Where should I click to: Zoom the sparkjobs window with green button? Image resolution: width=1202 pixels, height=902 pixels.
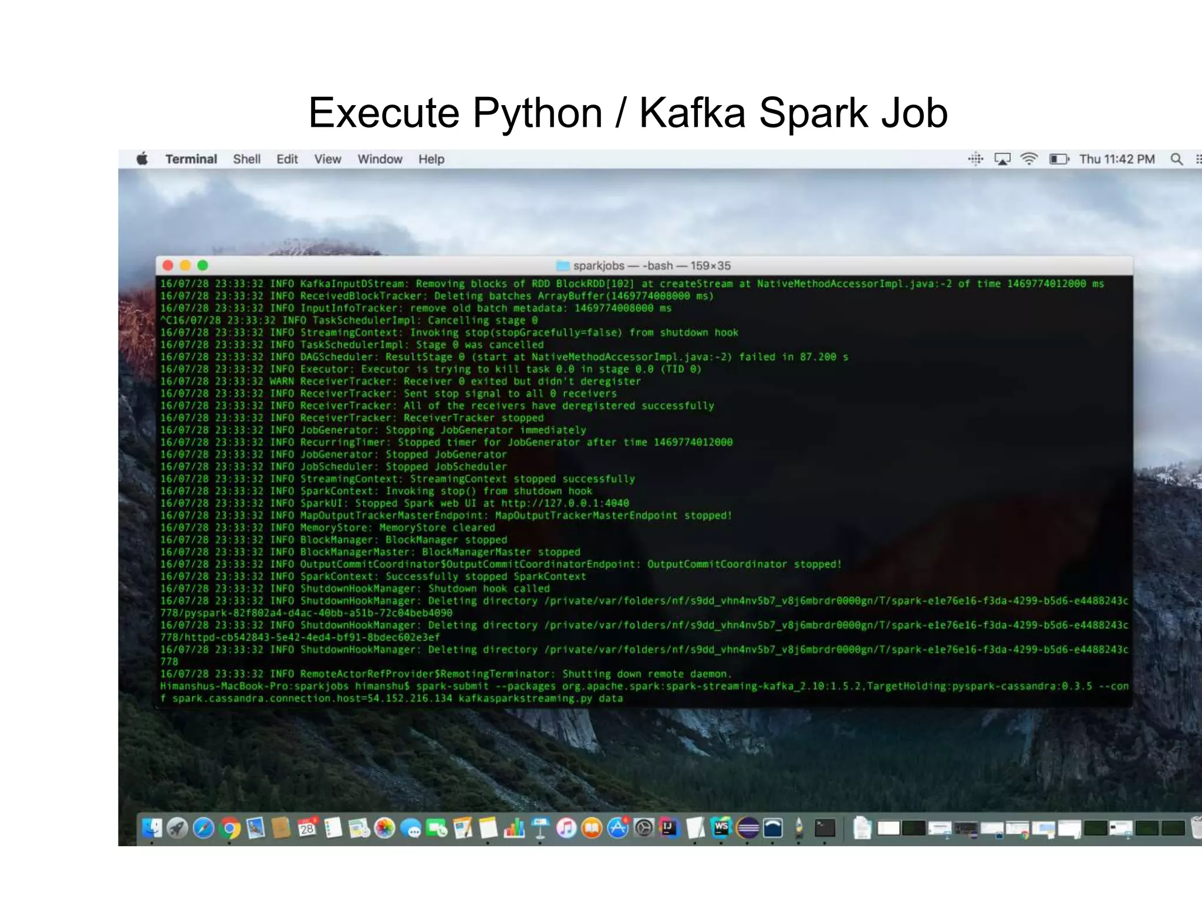[203, 265]
